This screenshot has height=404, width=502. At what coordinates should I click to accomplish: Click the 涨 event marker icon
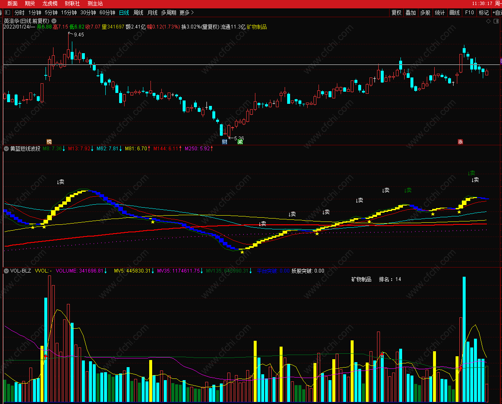460,142
